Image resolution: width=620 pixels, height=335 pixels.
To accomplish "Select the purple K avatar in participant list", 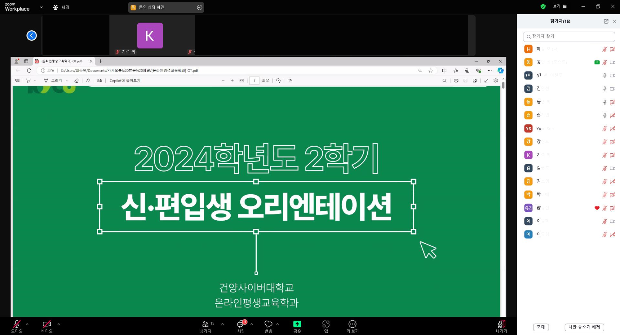I will [528, 155].
